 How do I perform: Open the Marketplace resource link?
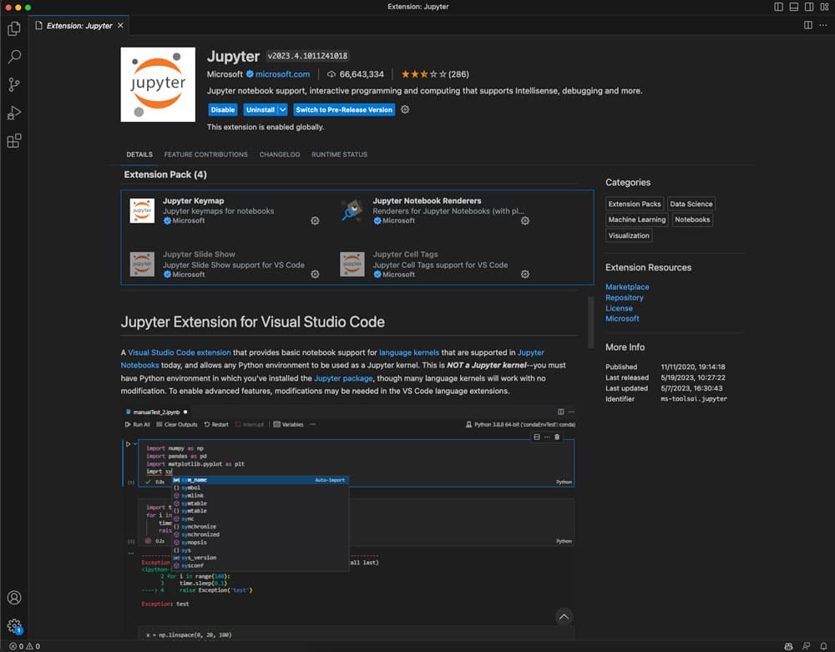click(627, 287)
